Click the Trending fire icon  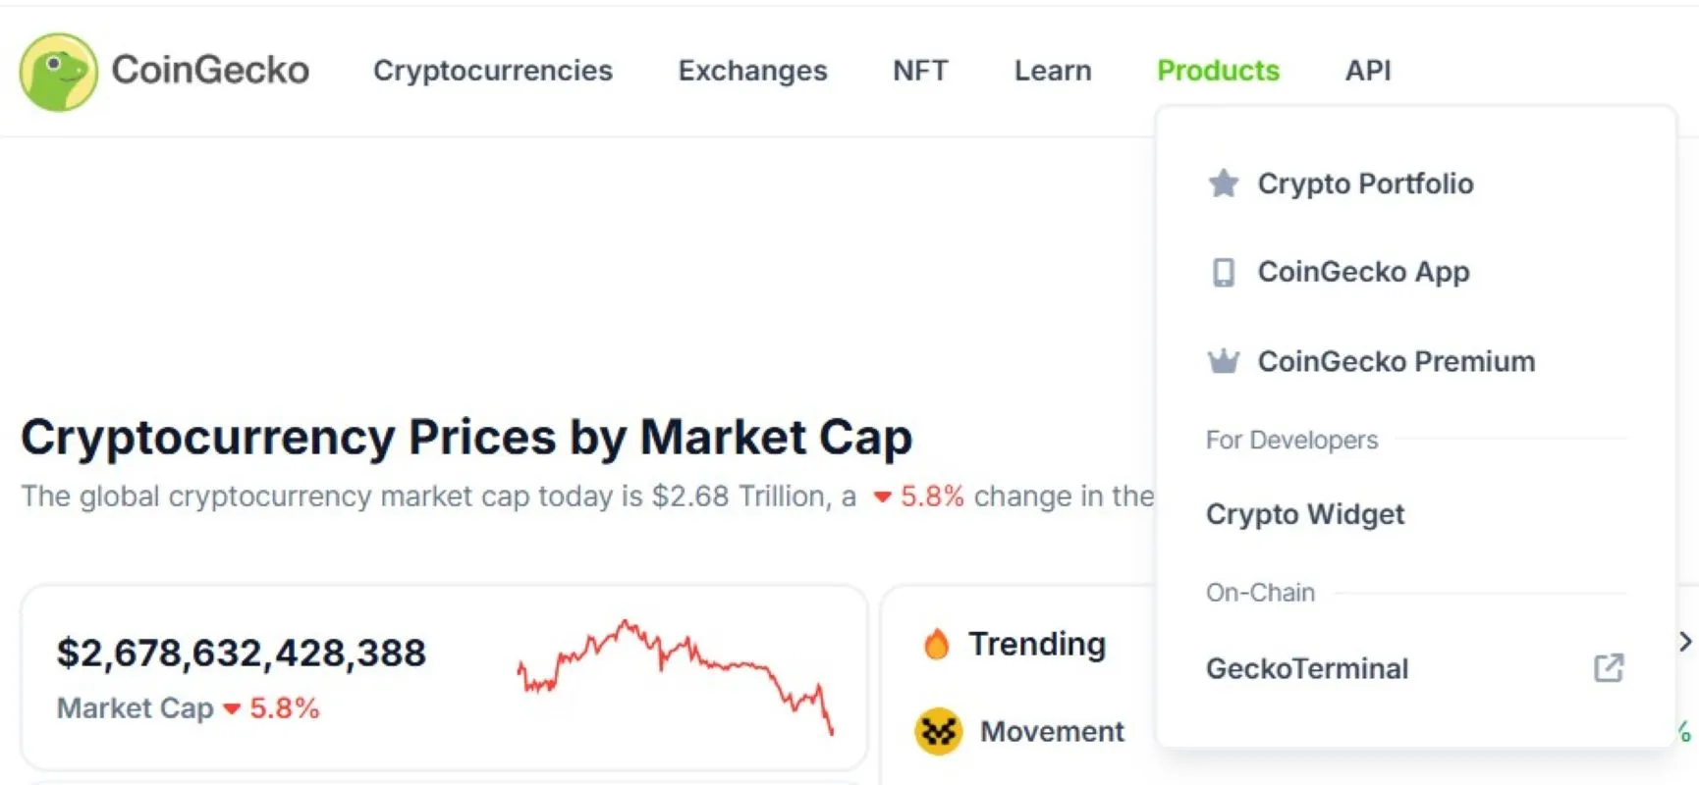(x=937, y=645)
